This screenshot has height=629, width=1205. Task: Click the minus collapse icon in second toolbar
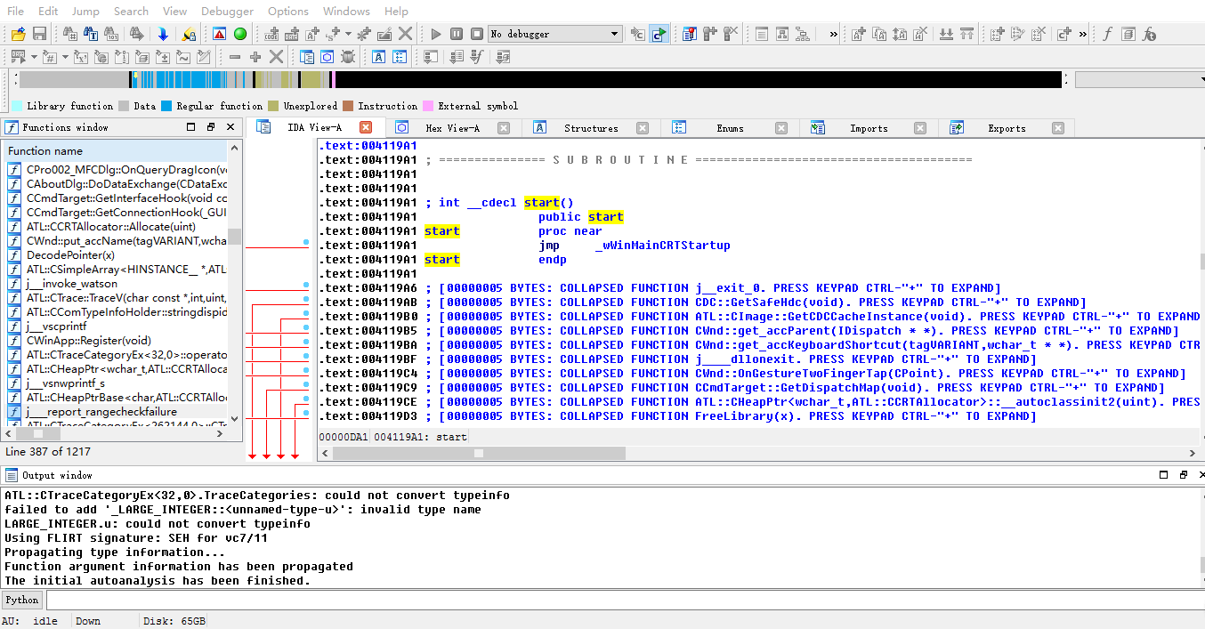(235, 57)
